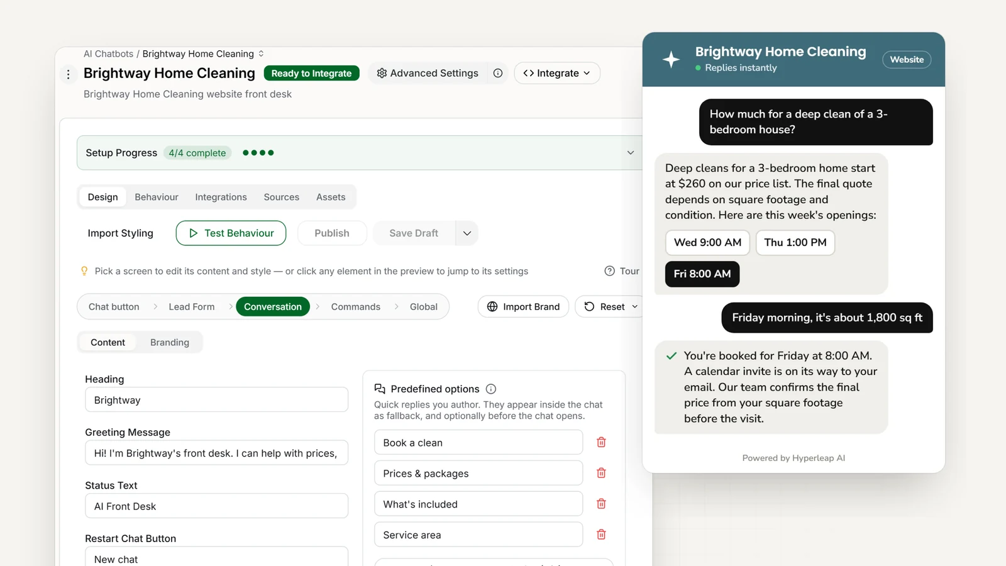The height and width of the screenshot is (566, 1006).
Task: Open the Assets tab
Action: pos(331,197)
